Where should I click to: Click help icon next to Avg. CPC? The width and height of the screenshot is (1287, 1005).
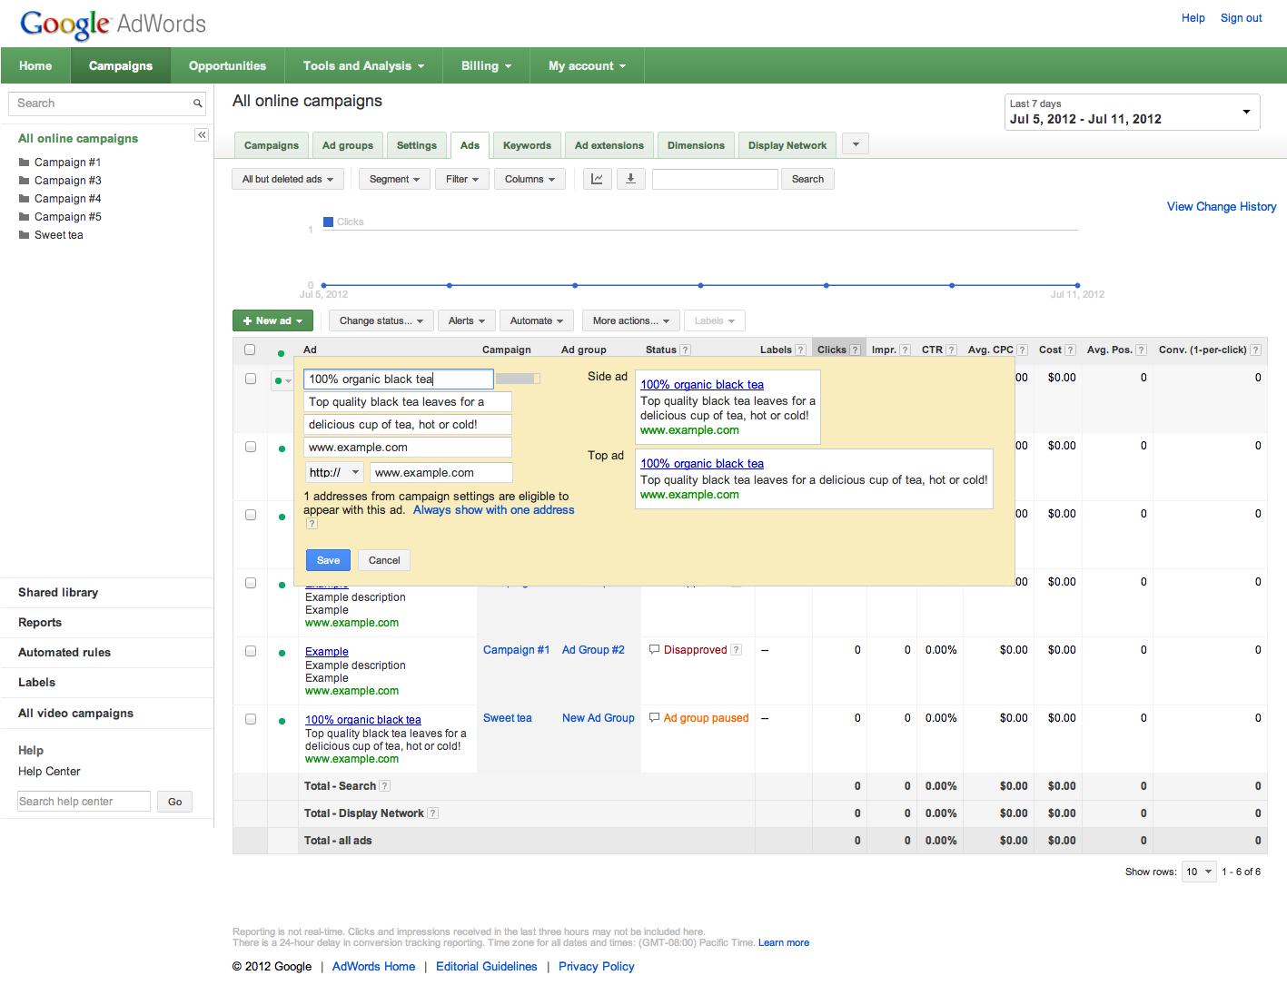(x=1022, y=350)
